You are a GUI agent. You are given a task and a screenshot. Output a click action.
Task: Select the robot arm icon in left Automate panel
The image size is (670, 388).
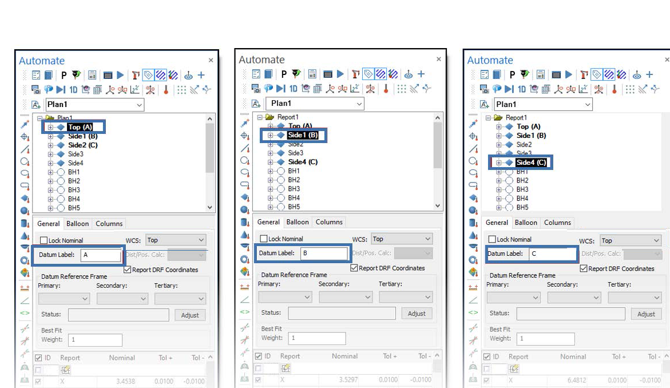136,76
